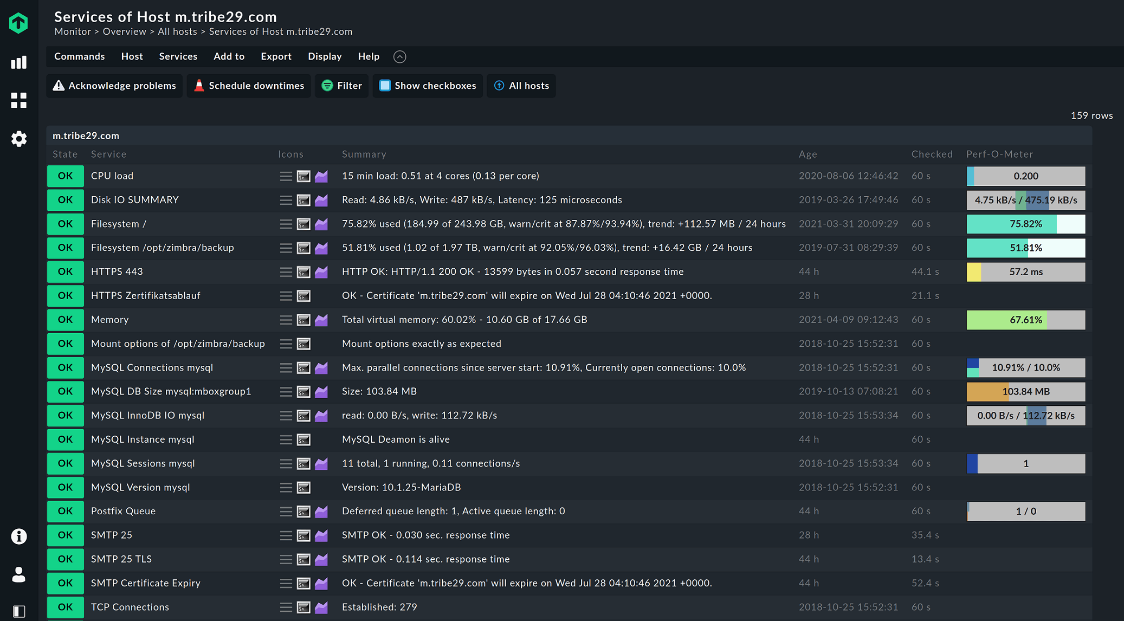Open the info Help sidebar icon
Screen dimensions: 1124x621
coord(18,536)
